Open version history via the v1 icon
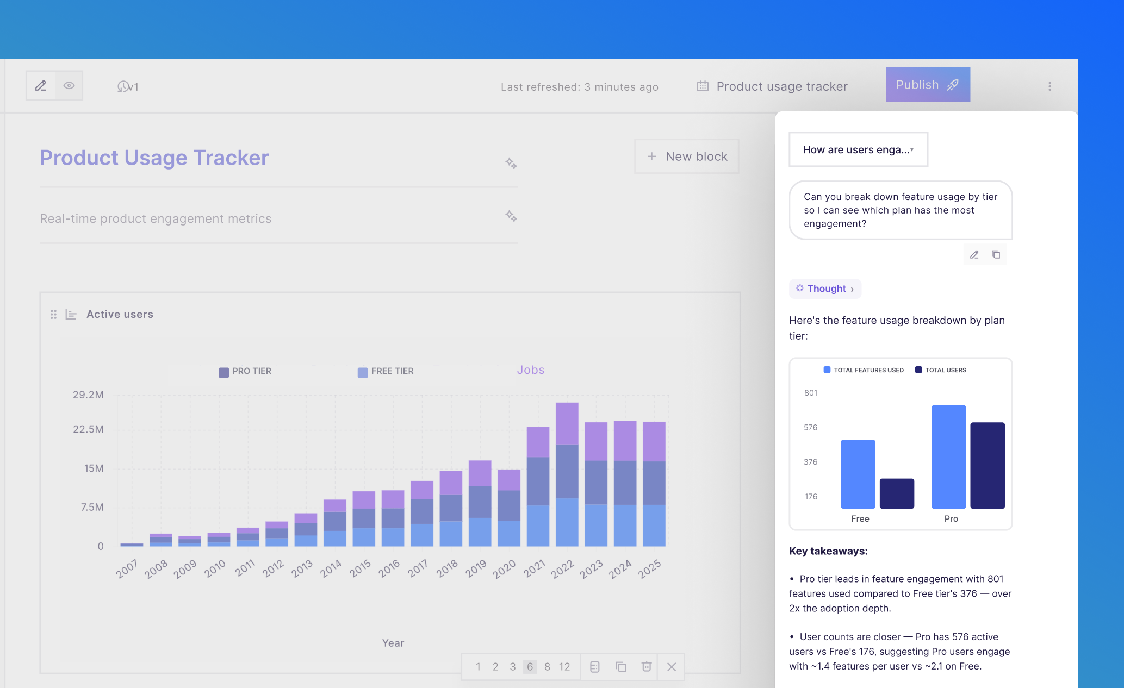This screenshot has height=688, width=1124. pos(127,86)
